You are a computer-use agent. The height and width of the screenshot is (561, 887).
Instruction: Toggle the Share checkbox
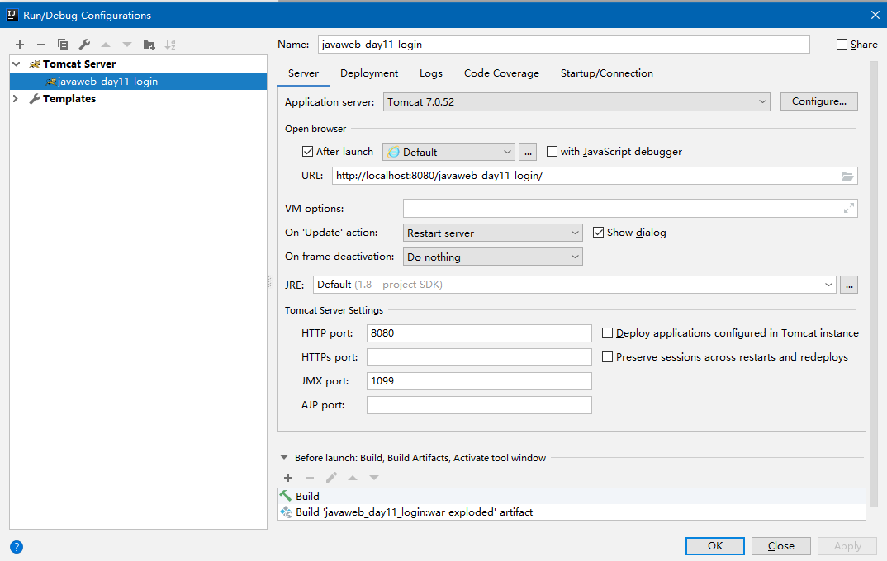click(x=842, y=44)
